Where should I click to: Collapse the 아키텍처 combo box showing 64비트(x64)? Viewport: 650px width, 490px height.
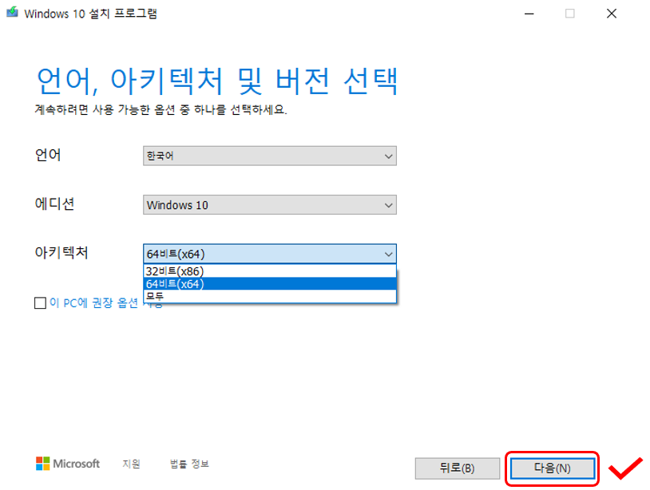pyautogui.click(x=269, y=254)
